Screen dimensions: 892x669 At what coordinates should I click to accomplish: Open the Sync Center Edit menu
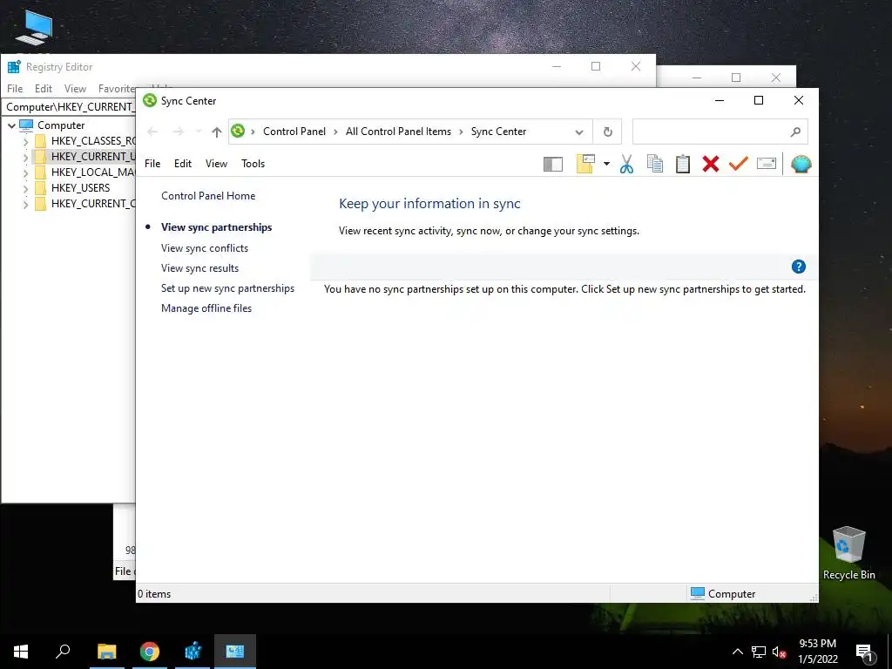pyautogui.click(x=183, y=164)
